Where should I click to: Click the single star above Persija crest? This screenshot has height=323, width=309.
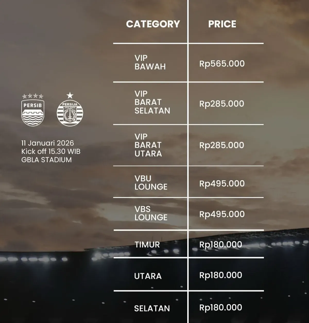pyautogui.click(x=70, y=96)
